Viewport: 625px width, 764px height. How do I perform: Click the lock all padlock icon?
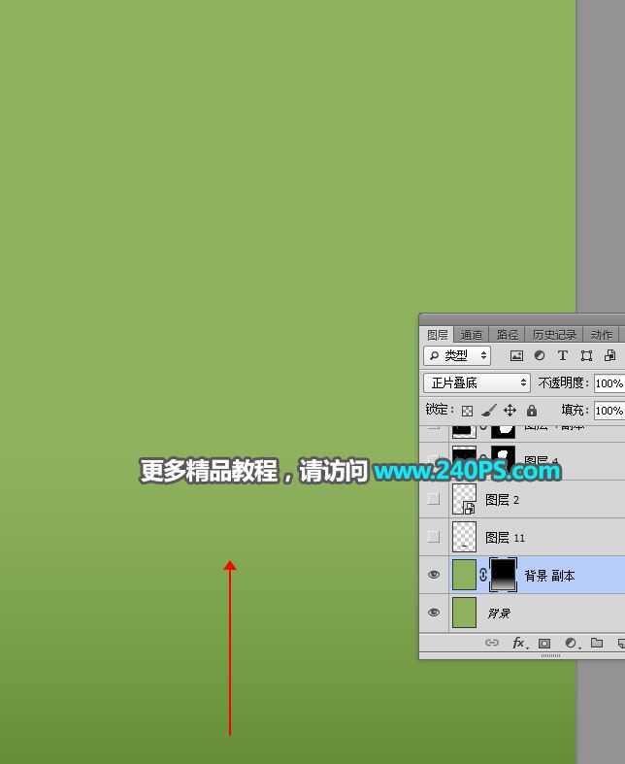point(532,411)
